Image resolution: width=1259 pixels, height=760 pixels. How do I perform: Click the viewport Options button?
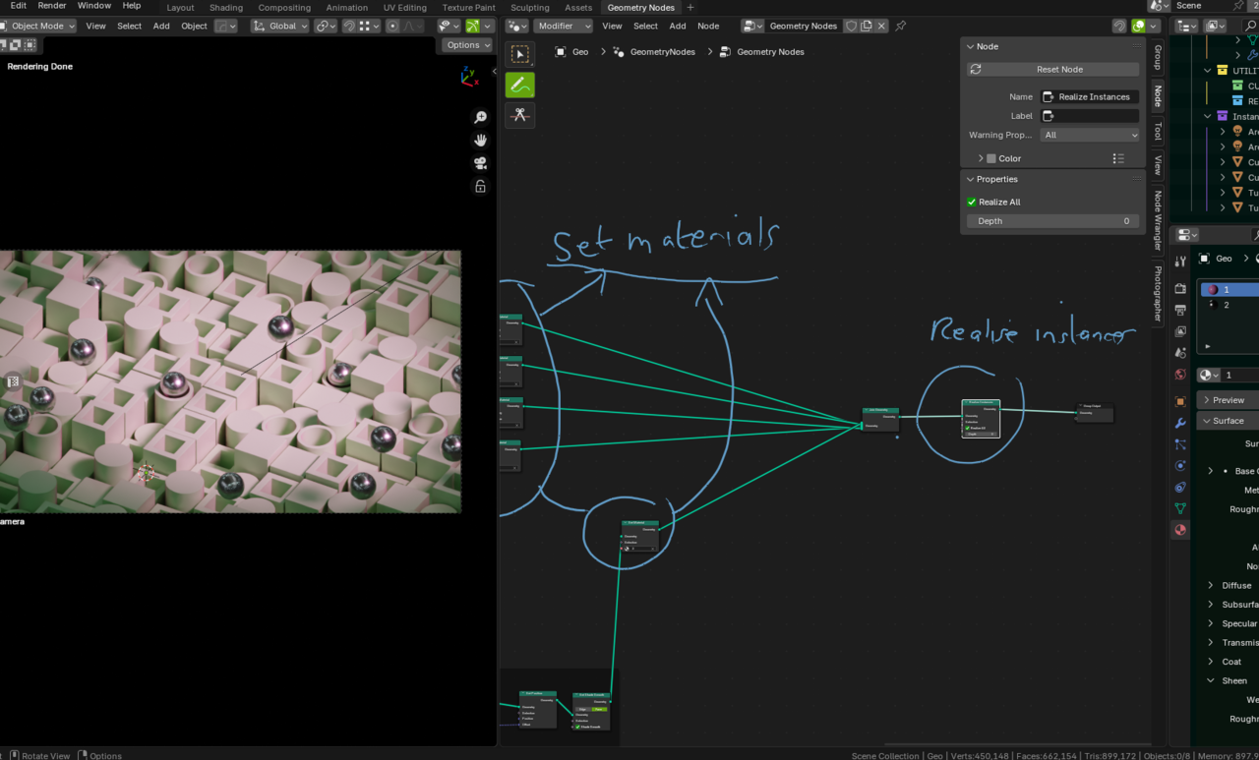(x=463, y=45)
